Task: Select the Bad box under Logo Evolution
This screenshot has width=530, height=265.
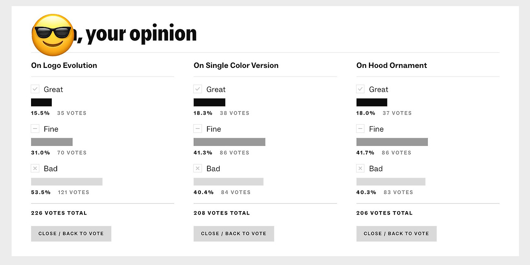Action: click(35, 169)
